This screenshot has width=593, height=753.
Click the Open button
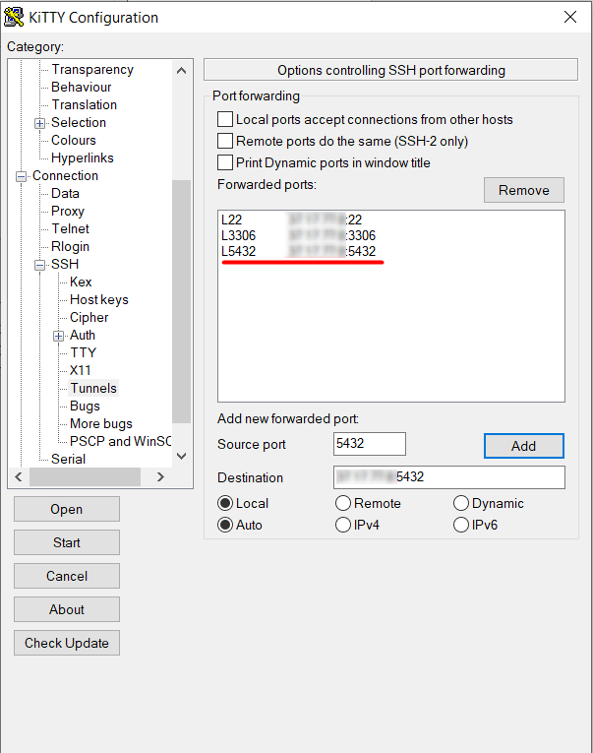coord(67,509)
